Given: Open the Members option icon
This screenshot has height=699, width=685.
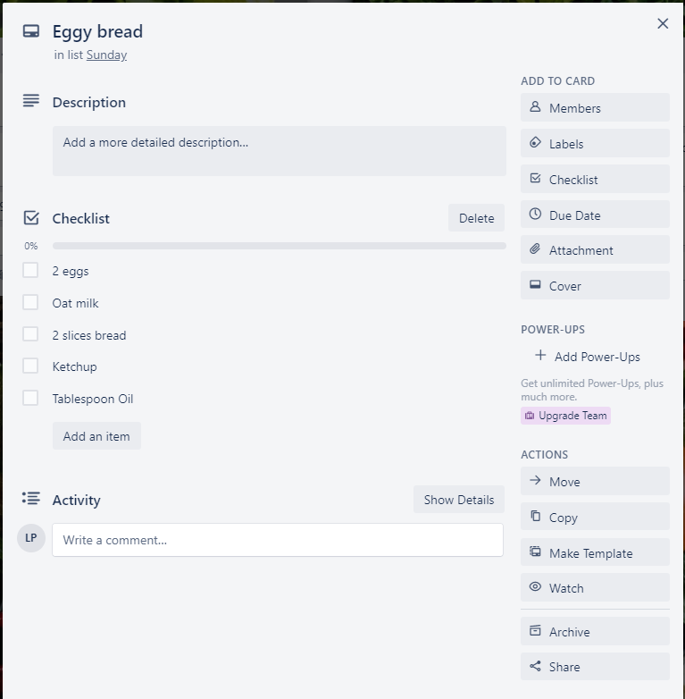Looking at the screenshot, I should [x=535, y=107].
